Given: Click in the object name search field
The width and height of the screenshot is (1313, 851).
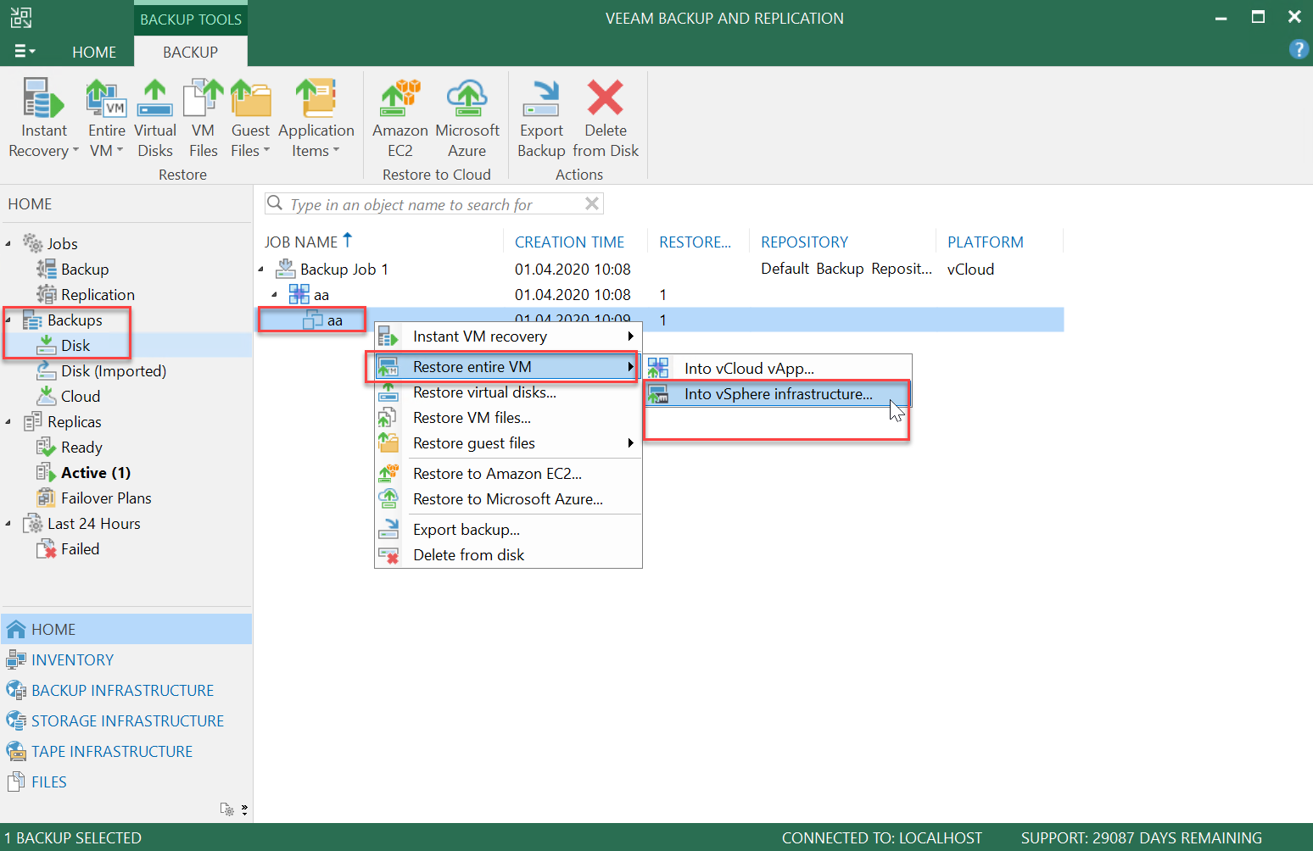Looking at the screenshot, I should pos(434,204).
